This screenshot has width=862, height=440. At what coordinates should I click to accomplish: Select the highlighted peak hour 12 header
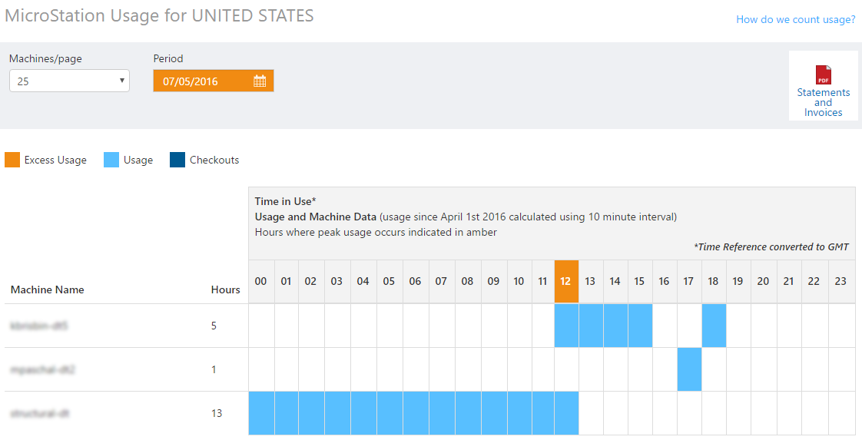[565, 281]
